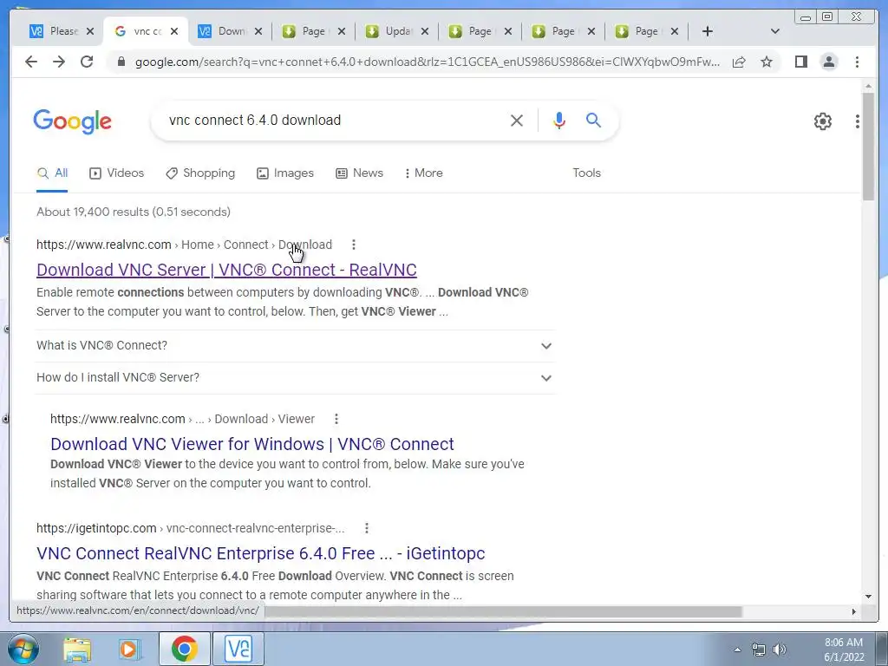Click the horizontal scrollbar thumb
Image resolution: width=888 pixels, height=666 pixels.
(x=503, y=612)
